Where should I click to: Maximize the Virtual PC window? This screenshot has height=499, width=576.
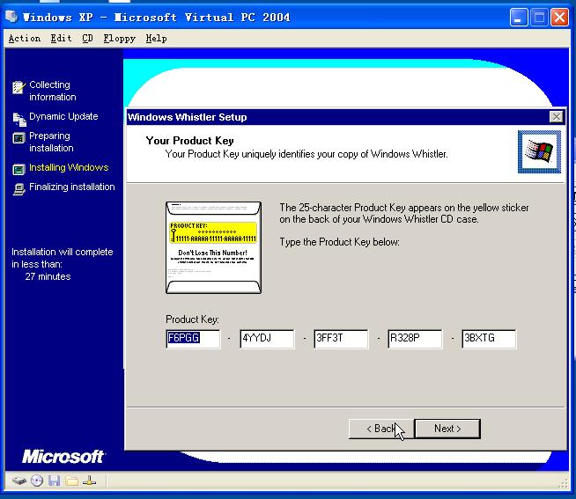[539, 18]
